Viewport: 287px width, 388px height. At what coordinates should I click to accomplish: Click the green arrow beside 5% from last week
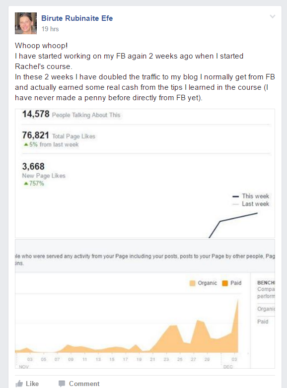pos(26,144)
